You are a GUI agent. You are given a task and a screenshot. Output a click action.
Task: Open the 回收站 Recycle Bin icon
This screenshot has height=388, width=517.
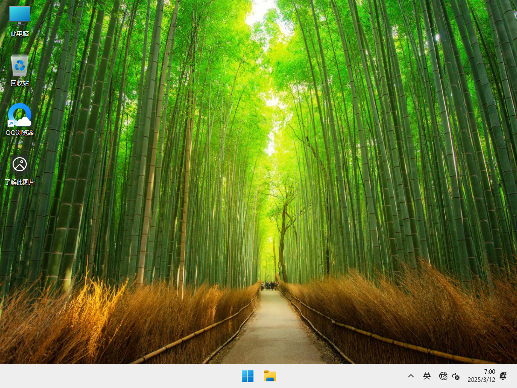[x=20, y=64]
